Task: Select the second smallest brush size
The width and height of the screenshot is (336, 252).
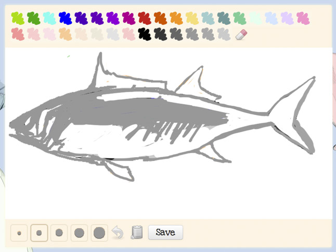Action: [x=39, y=233]
